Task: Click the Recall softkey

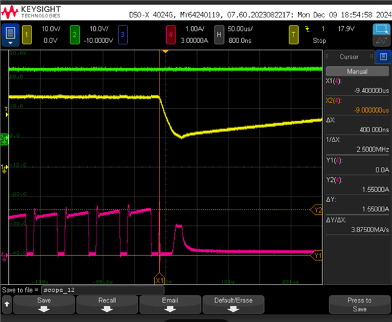Action: tap(107, 305)
